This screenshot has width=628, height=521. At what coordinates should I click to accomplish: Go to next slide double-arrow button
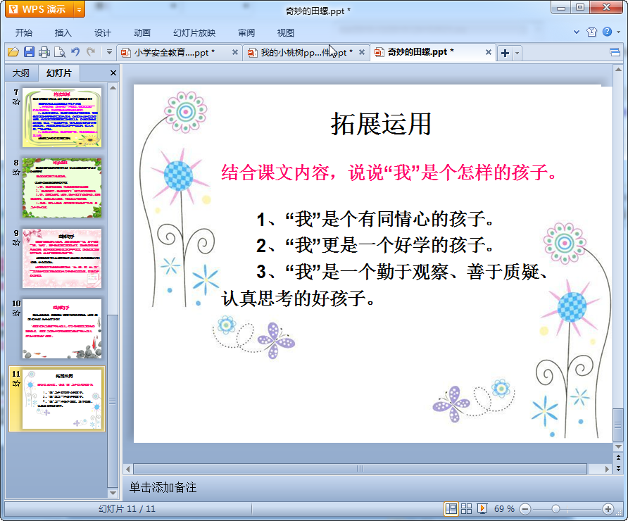(x=618, y=467)
